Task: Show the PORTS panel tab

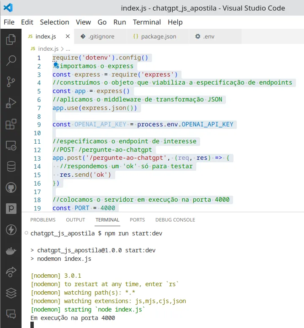Action: point(137,220)
